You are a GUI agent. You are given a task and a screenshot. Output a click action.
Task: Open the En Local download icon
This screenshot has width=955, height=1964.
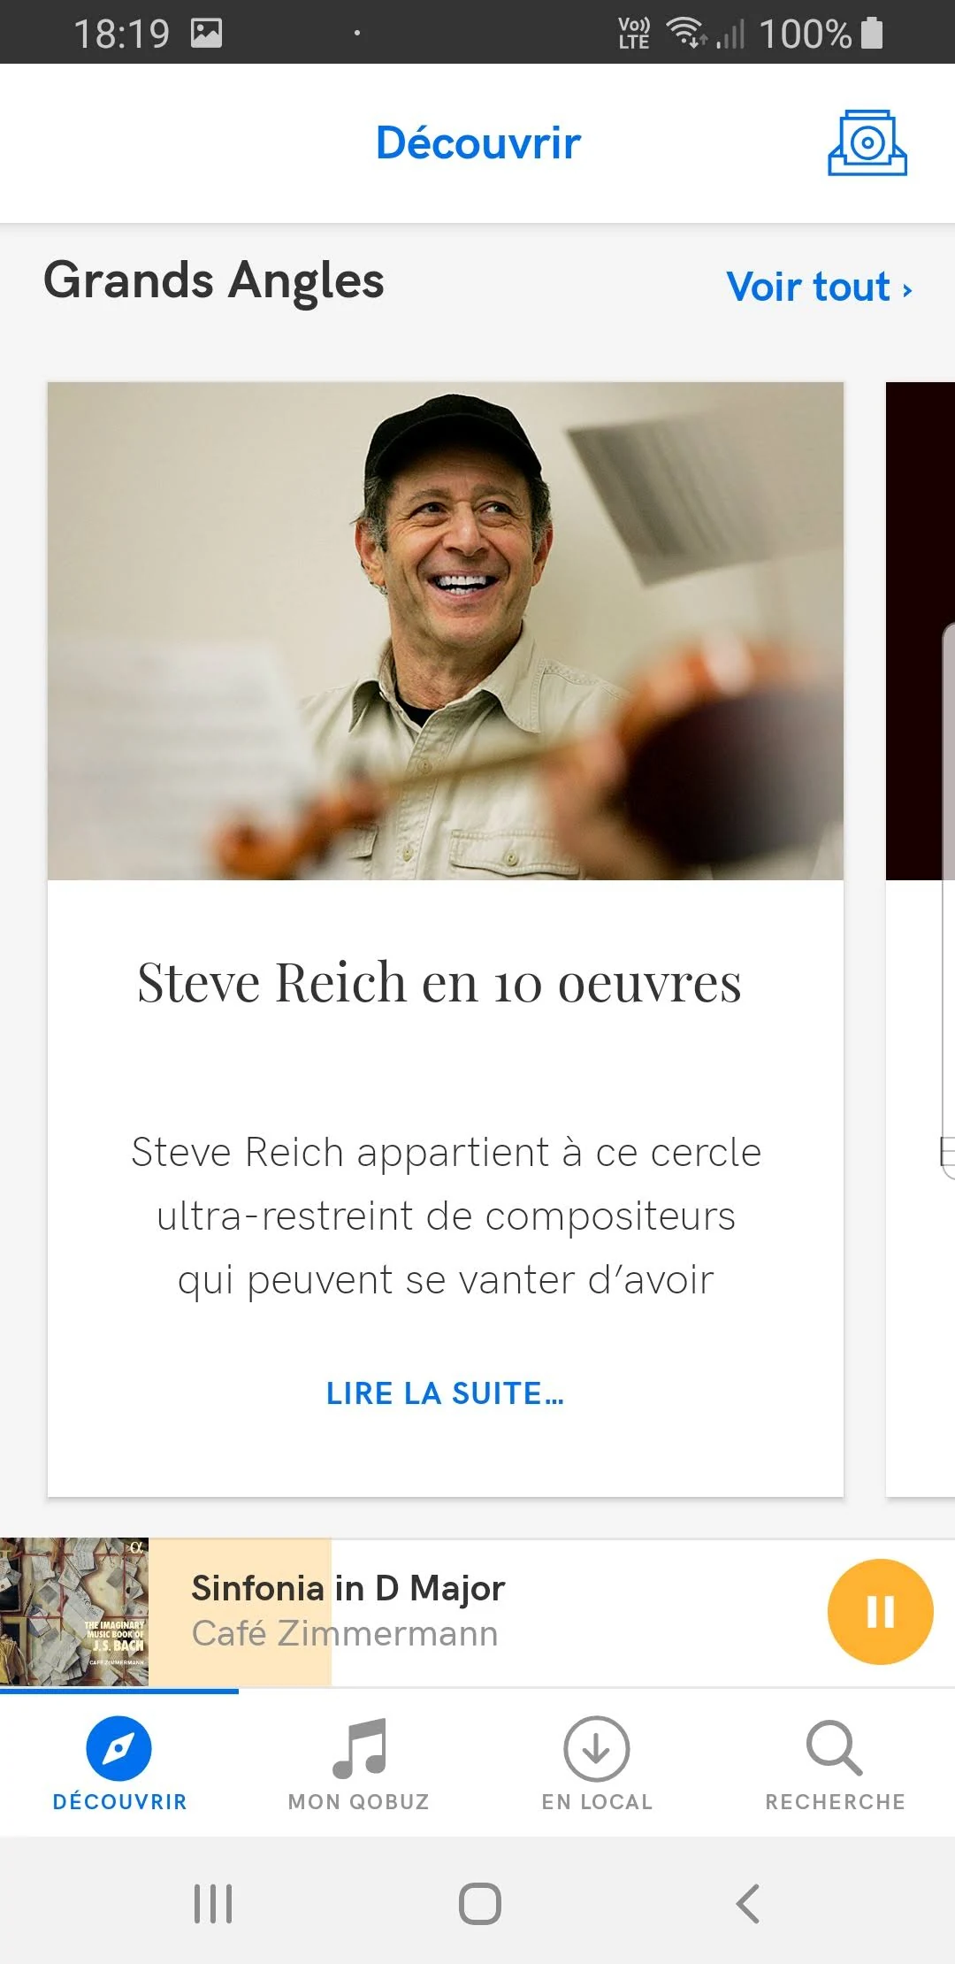(597, 1748)
